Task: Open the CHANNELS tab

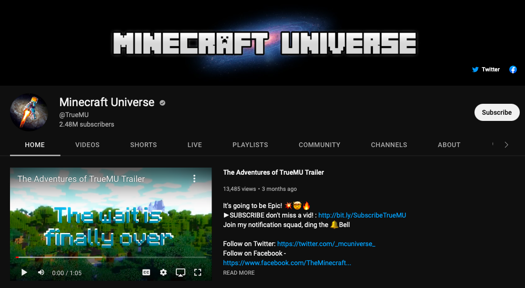Action: [389, 145]
